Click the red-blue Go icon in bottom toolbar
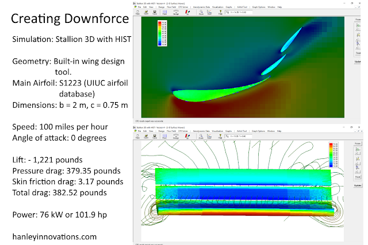Viewport: 368px width, 245px height. 187,137
